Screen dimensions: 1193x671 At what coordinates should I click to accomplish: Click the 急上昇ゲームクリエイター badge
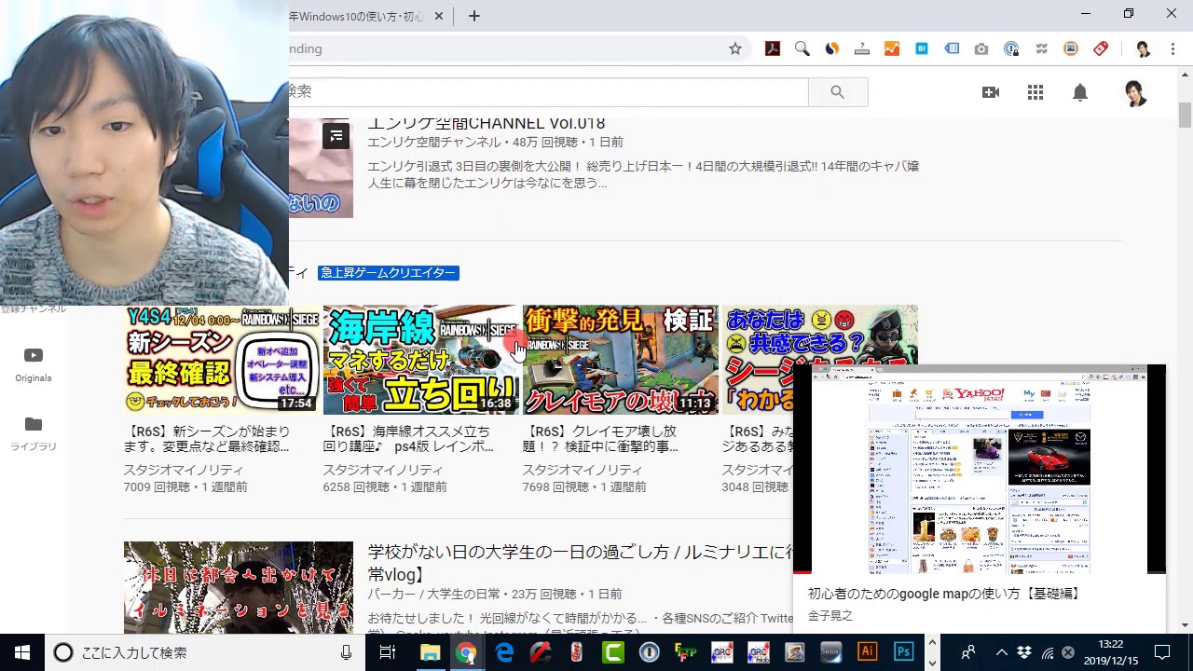pyautogui.click(x=389, y=272)
